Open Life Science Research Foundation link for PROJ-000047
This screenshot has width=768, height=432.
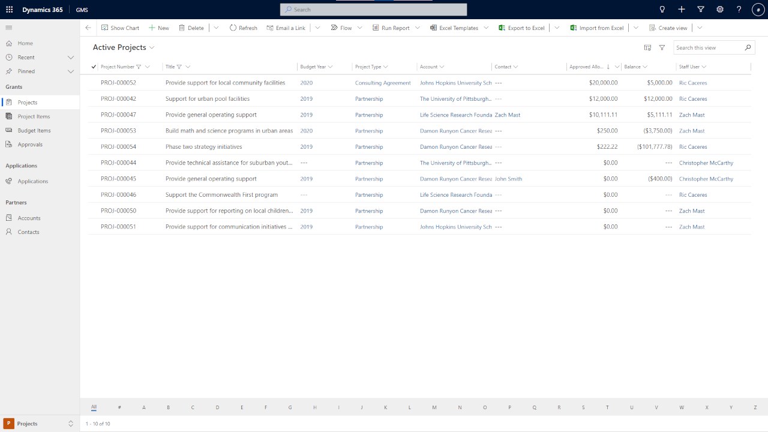[456, 115]
